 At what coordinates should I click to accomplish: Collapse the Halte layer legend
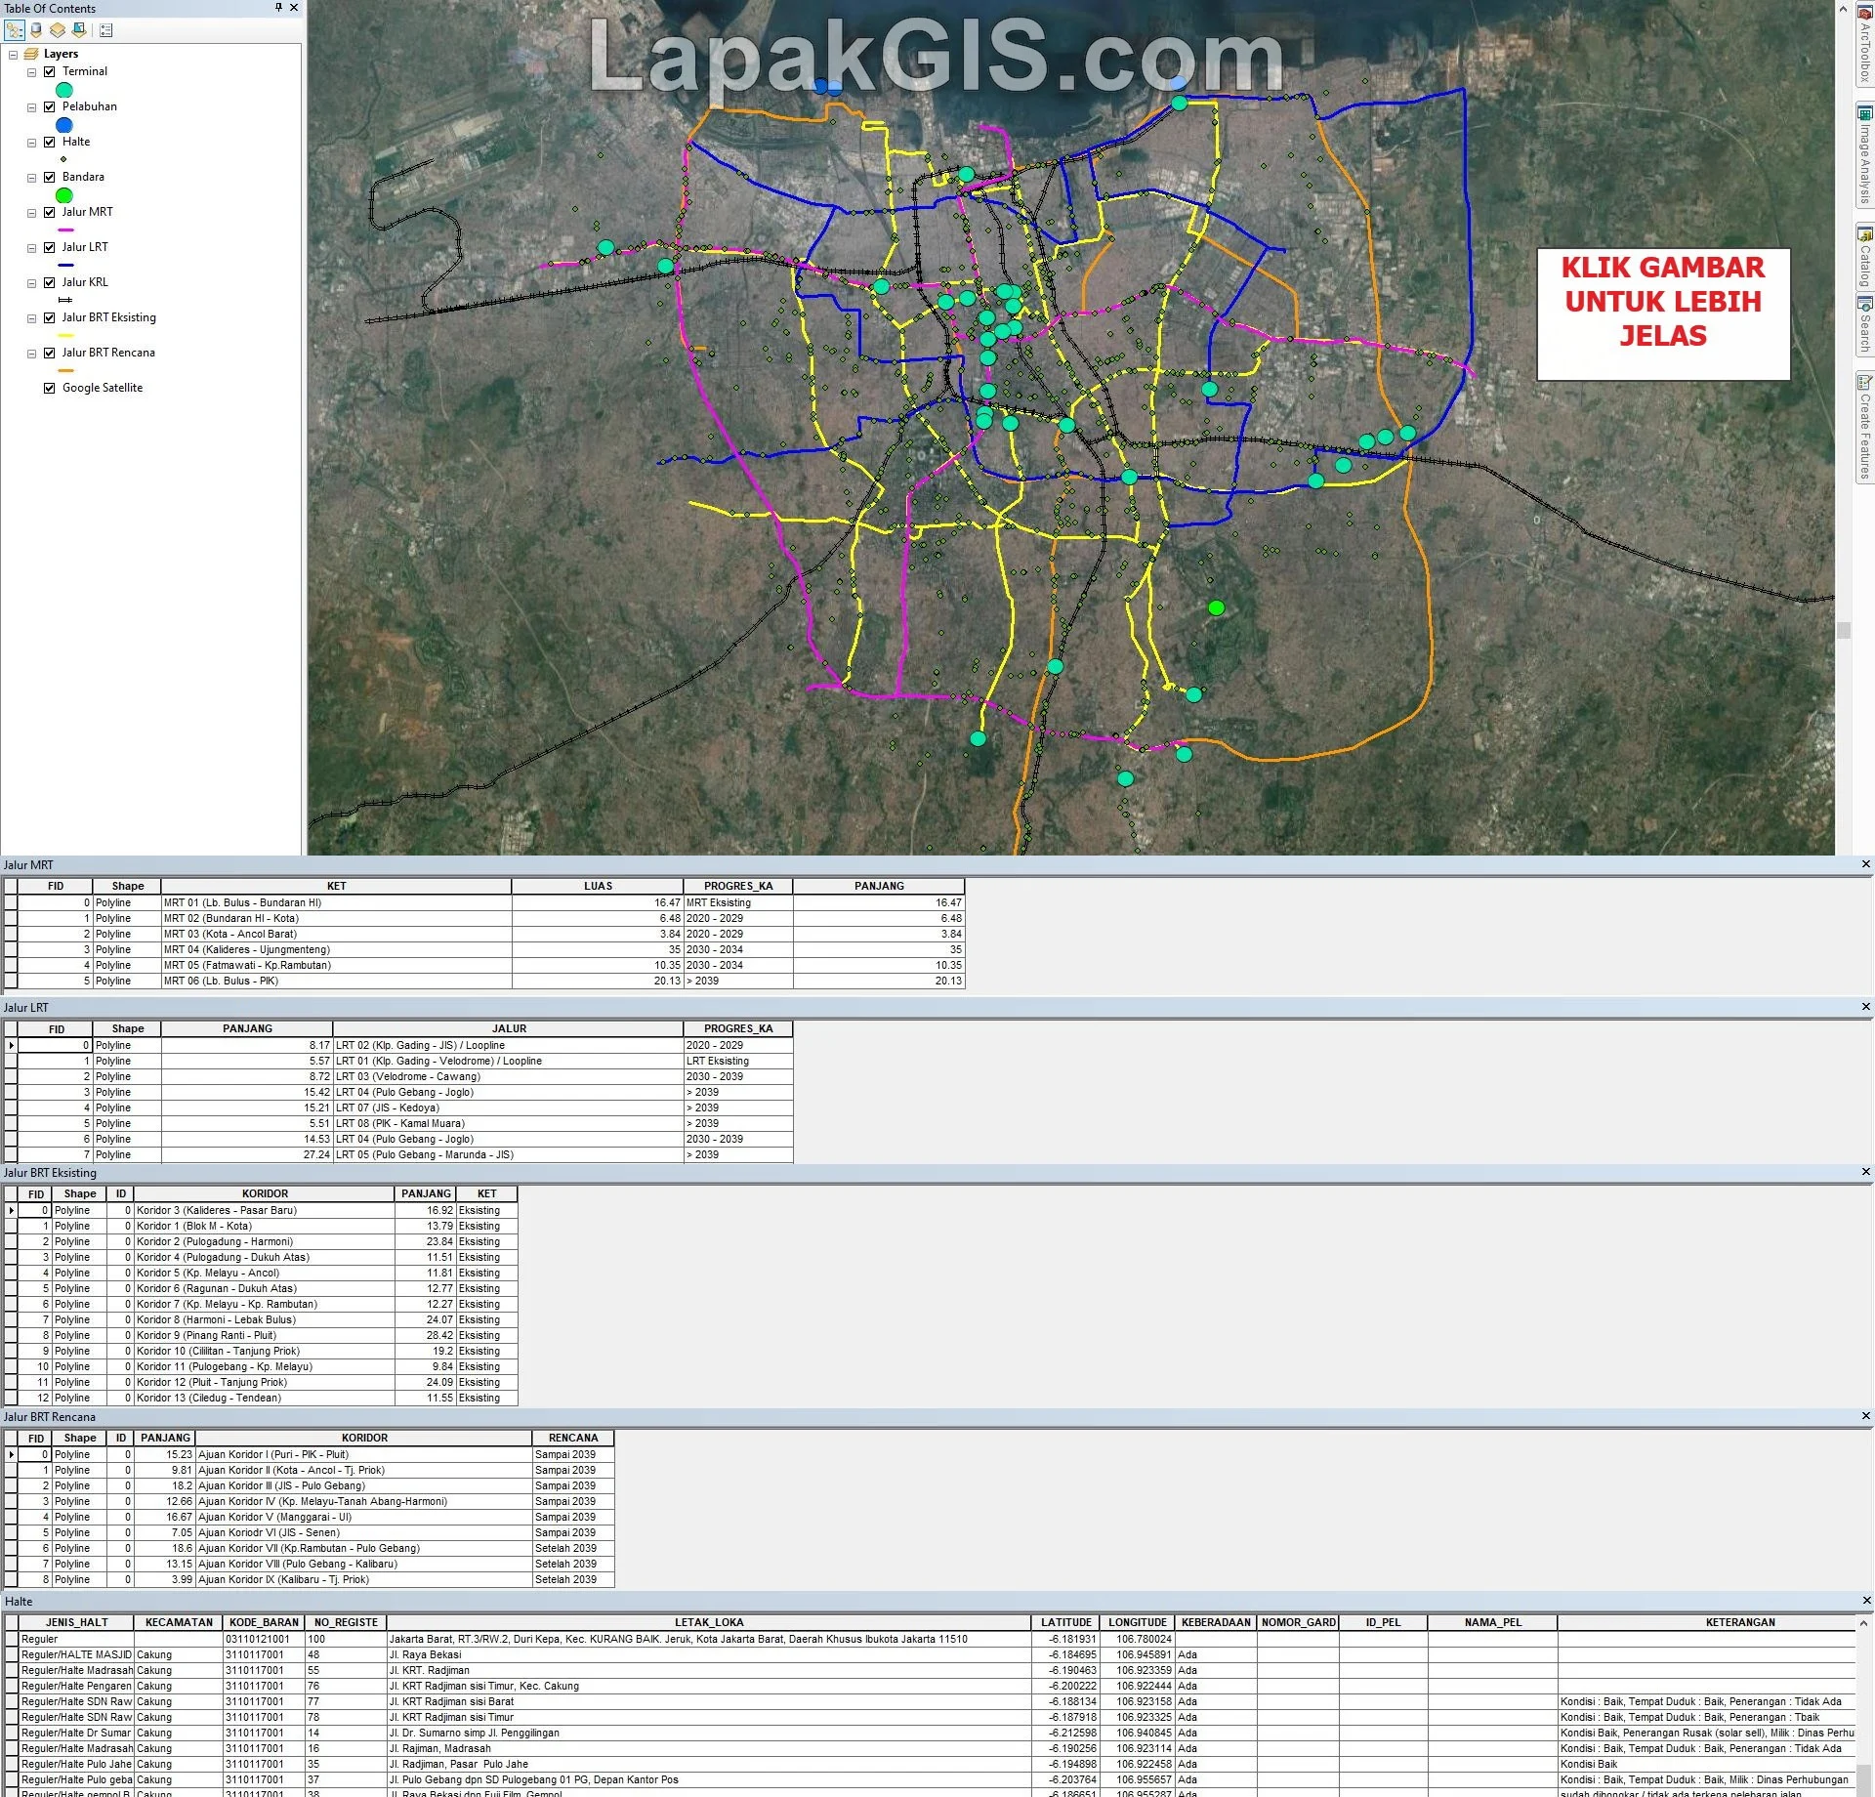(31, 143)
